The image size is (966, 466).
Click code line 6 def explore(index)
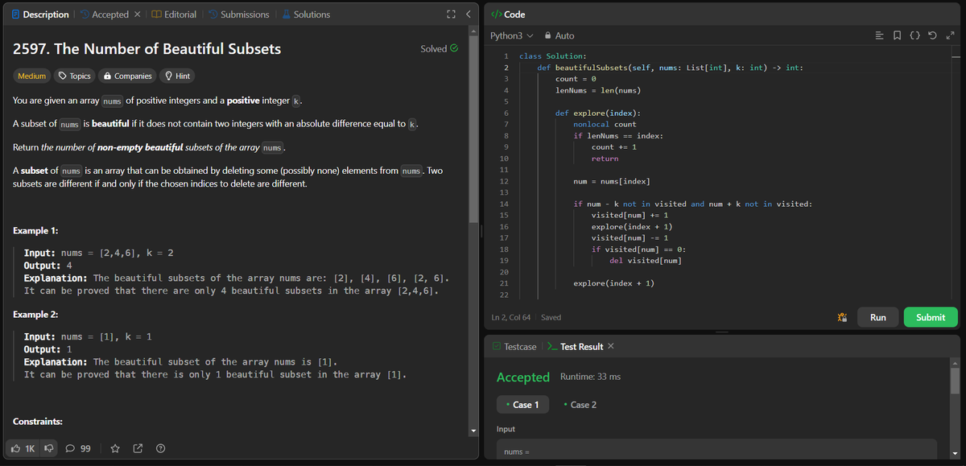pos(598,113)
